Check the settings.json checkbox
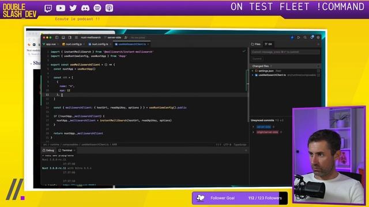The image size is (369, 207). [318, 71]
